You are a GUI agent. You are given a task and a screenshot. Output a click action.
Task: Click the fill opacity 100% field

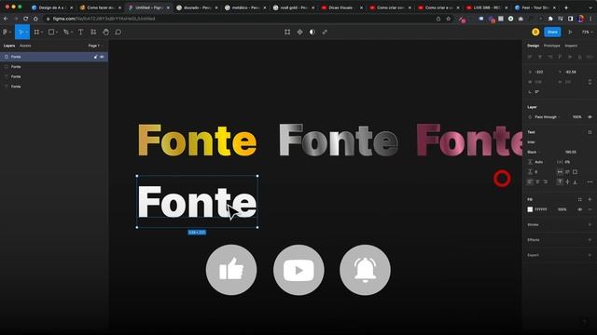[562, 209]
